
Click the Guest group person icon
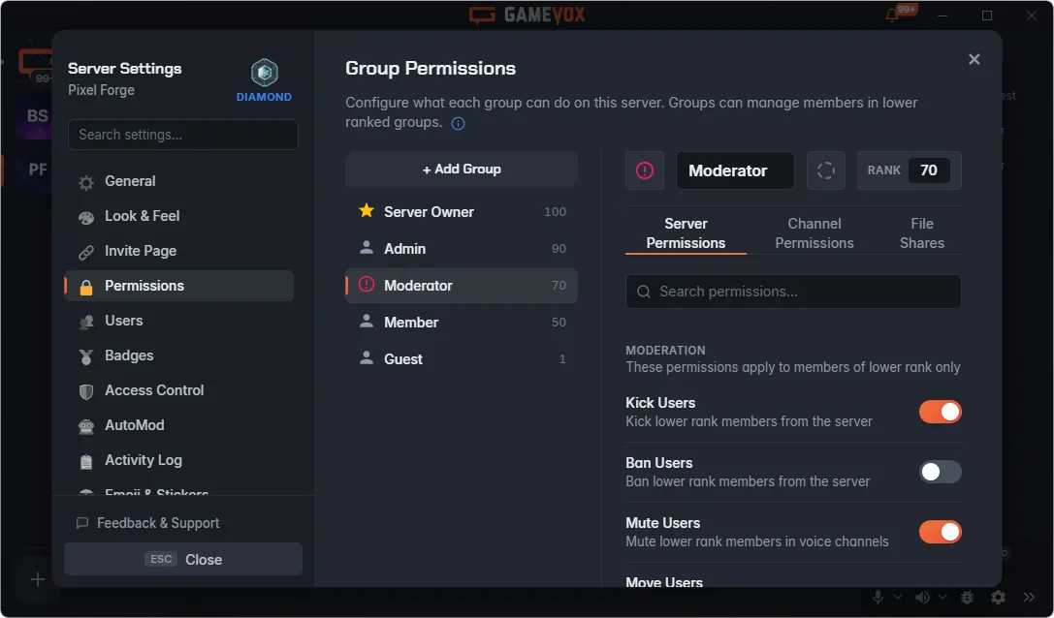(367, 358)
